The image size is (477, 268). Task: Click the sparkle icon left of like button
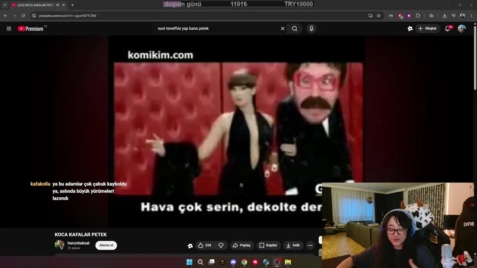(x=190, y=246)
